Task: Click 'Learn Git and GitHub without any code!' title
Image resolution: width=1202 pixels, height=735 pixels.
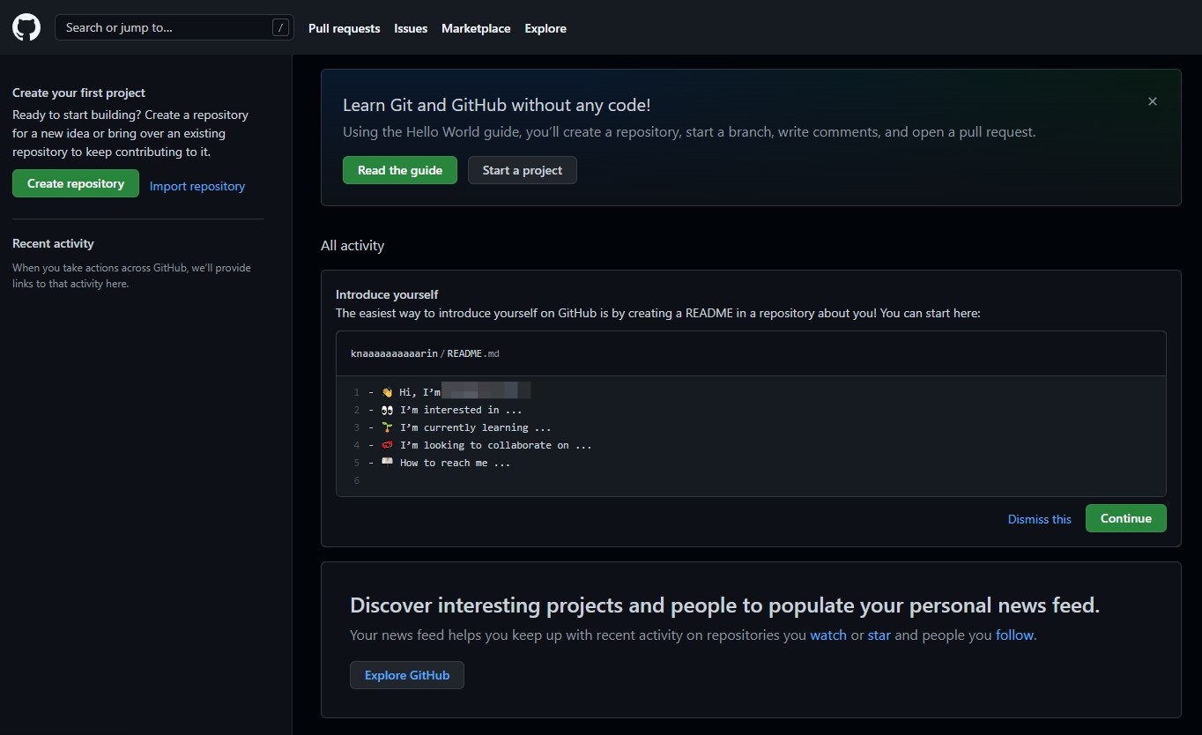Action: (496, 105)
